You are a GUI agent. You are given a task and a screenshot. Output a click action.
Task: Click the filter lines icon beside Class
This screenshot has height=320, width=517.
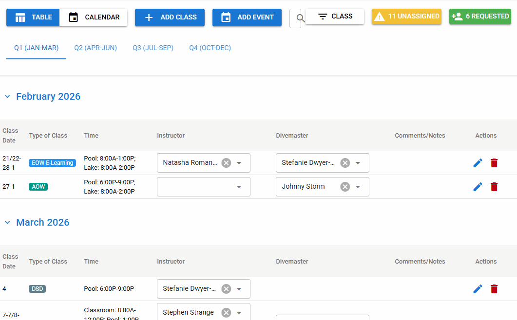coord(323,17)
